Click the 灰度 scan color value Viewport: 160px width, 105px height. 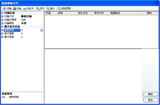24,23
